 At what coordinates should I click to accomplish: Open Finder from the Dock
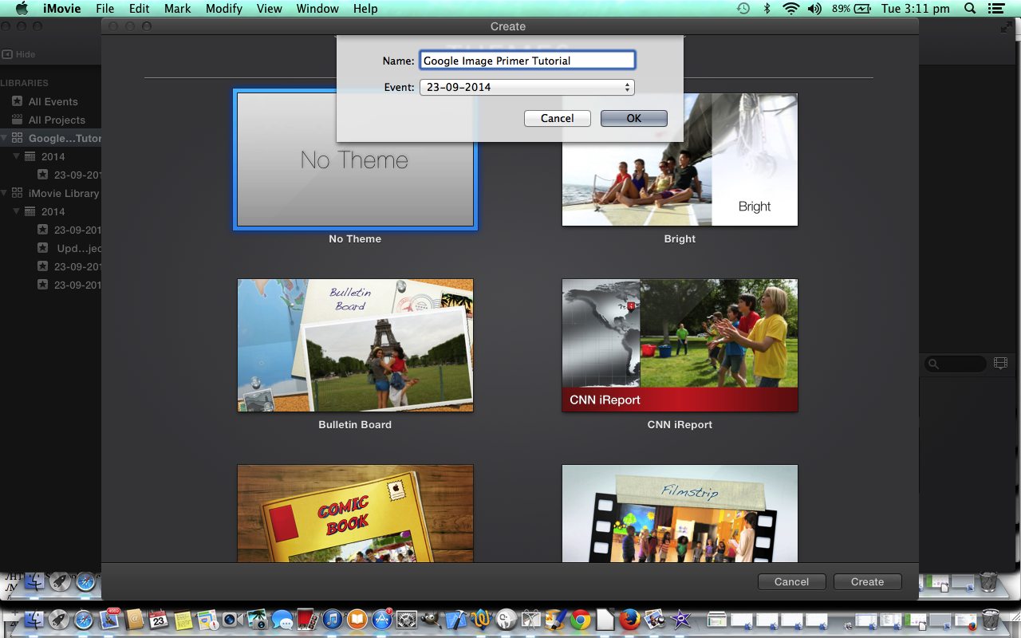[33, 620]
